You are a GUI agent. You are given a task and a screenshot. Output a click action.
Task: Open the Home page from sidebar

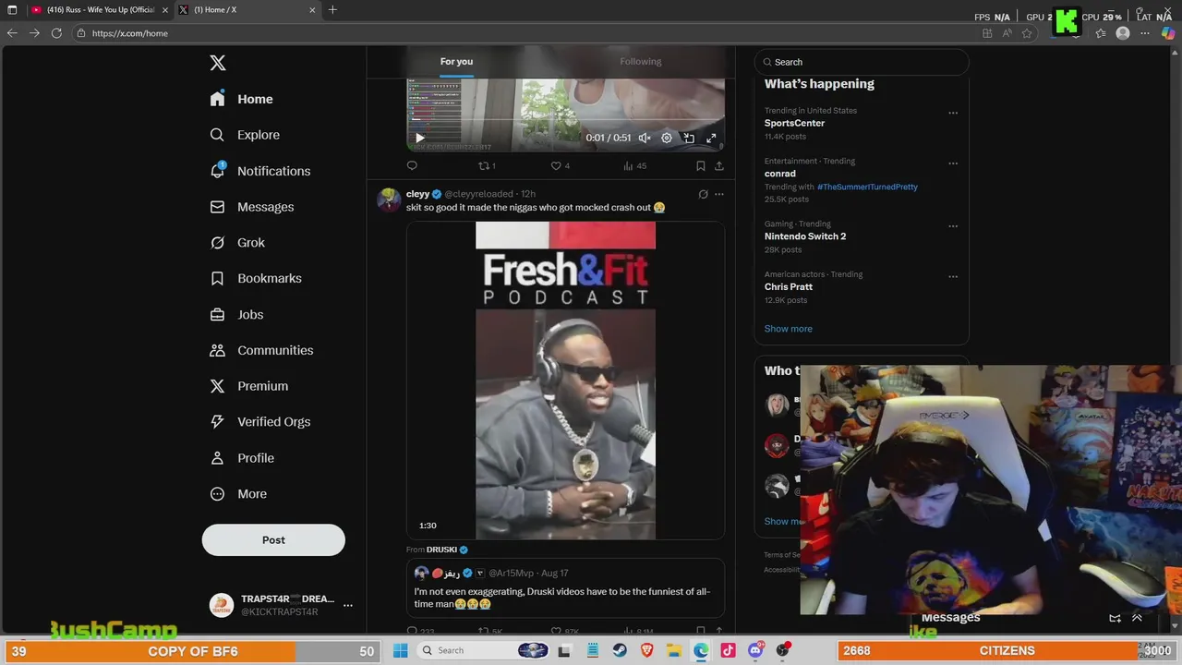(x=242, y=99)
